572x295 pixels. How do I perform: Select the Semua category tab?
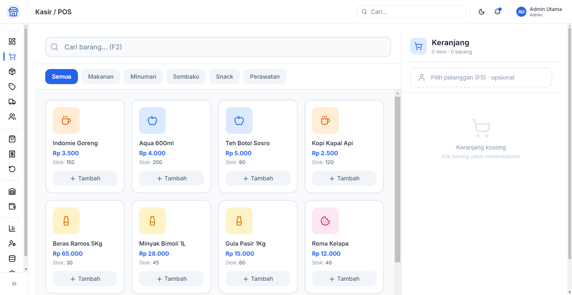click(62, 77)
